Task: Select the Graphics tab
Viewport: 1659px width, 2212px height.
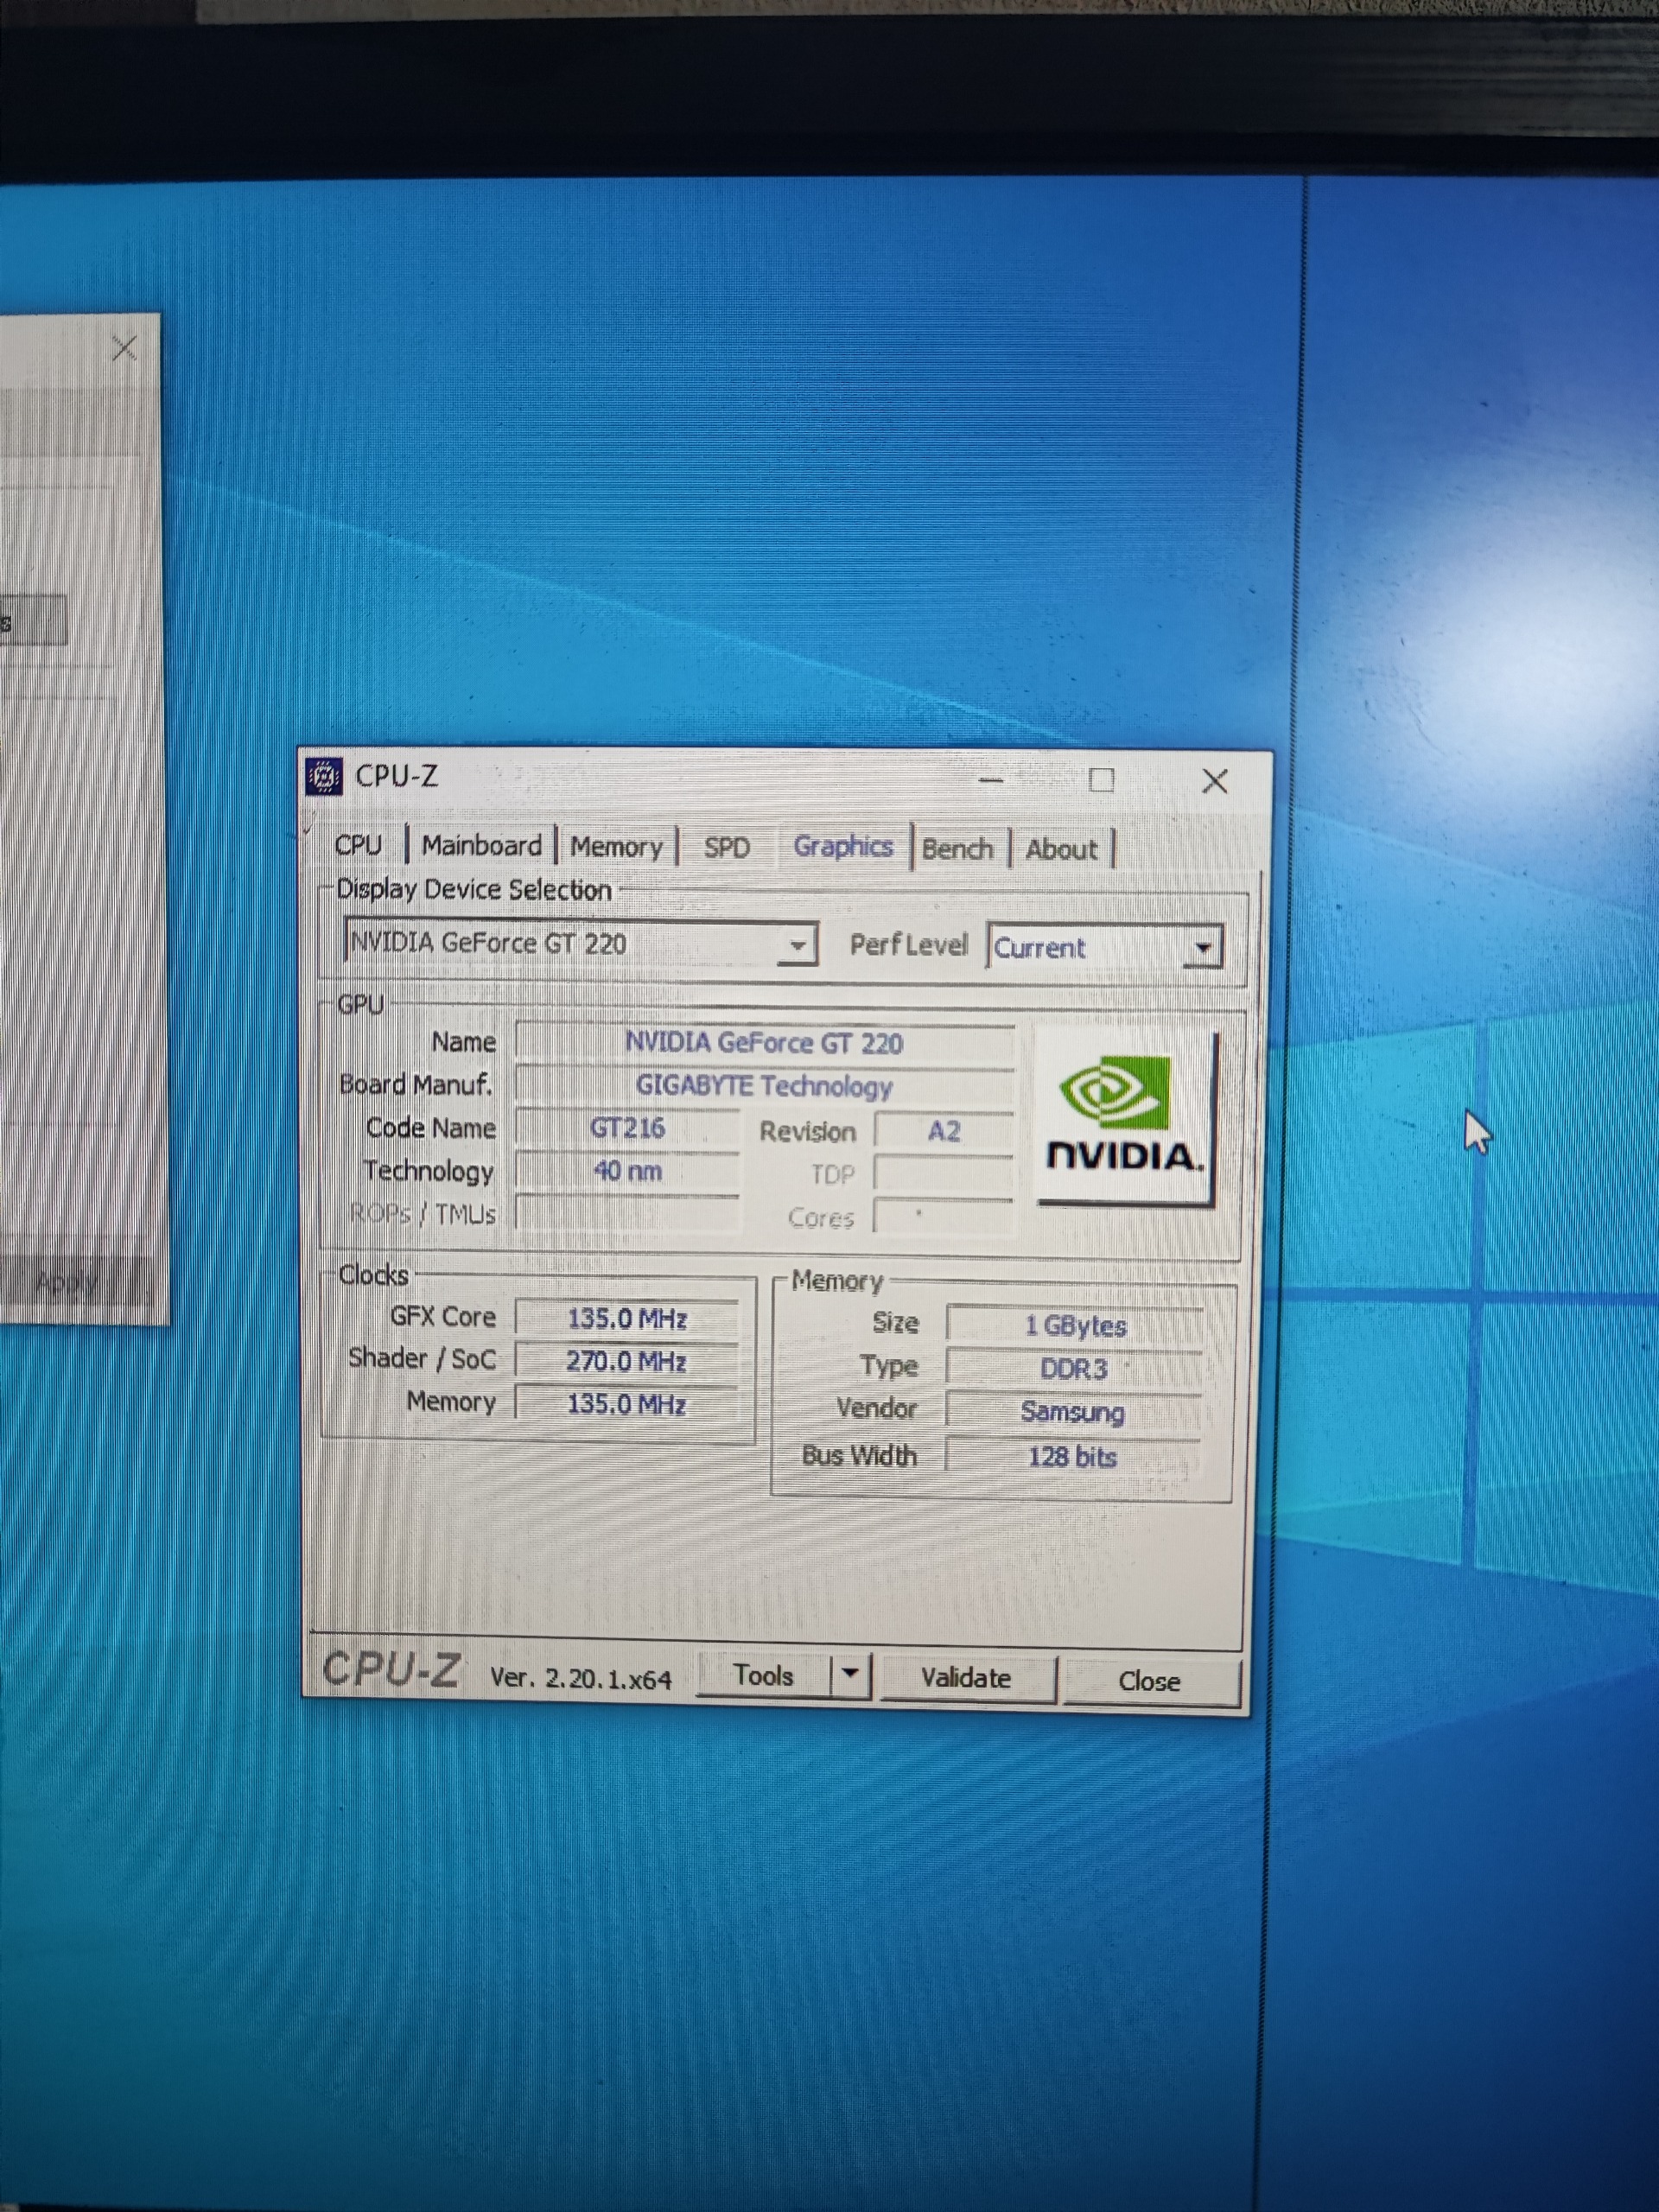Action: click(843, 847)
